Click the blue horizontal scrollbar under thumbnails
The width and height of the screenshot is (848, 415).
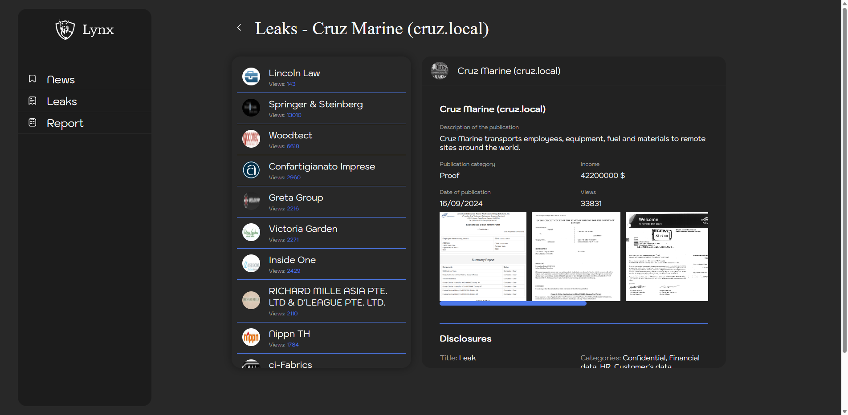point(513,304)
